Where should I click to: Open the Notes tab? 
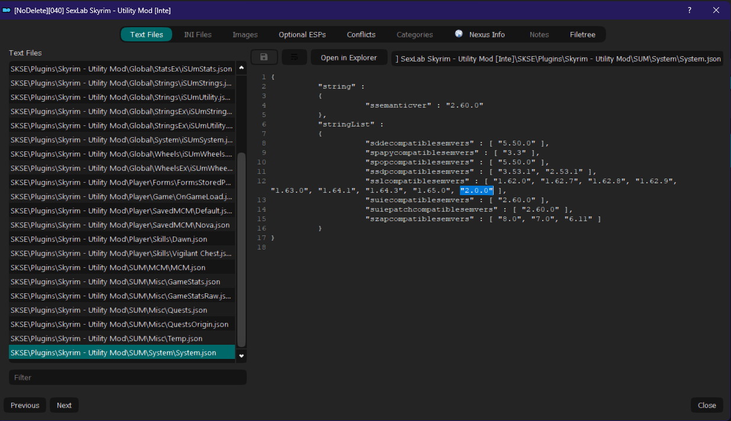coord(539,34)
